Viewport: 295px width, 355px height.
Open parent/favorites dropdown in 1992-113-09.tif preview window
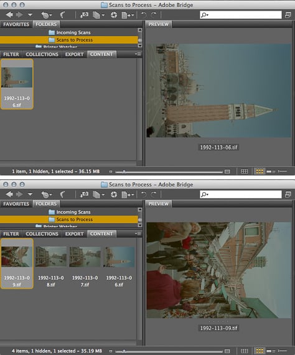[30, 194]
